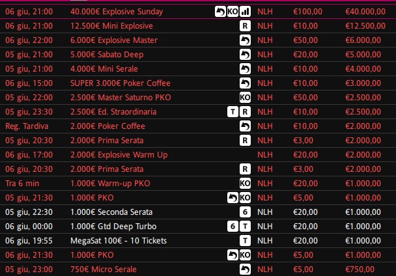Click the €3,00 buy-in of 05 giu Prima Serata

tap(303, 141)
